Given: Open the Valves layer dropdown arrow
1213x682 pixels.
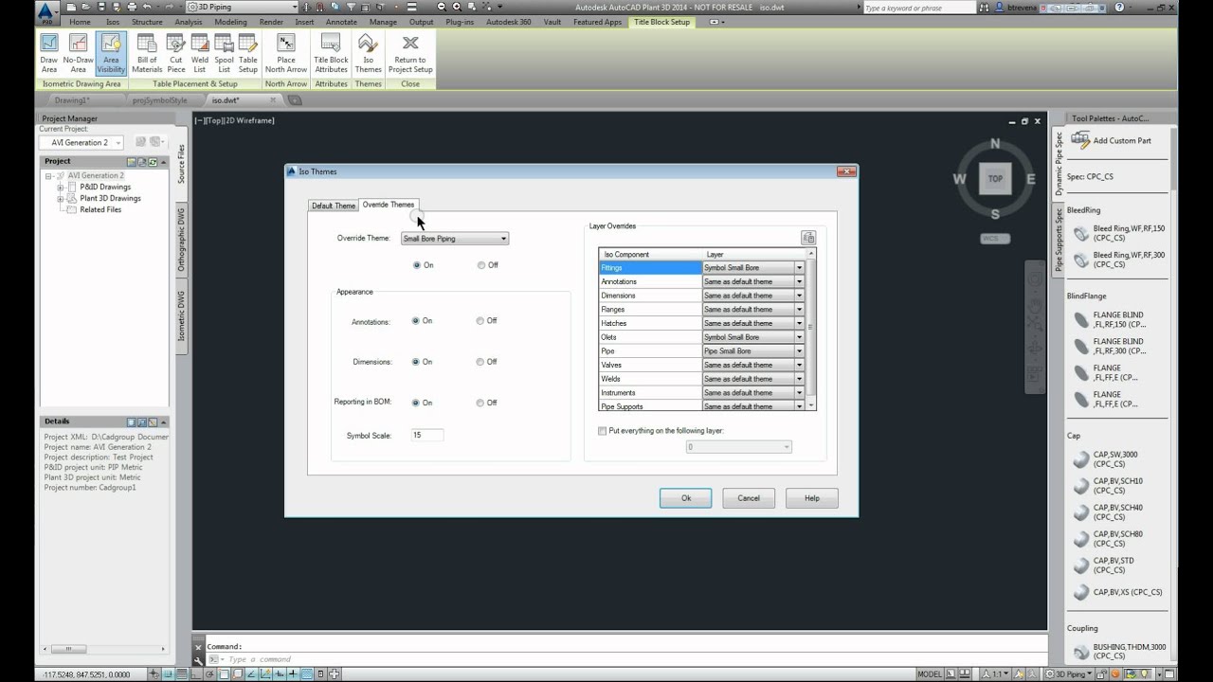Looking at the screenshot, I should tap(799, 365).
